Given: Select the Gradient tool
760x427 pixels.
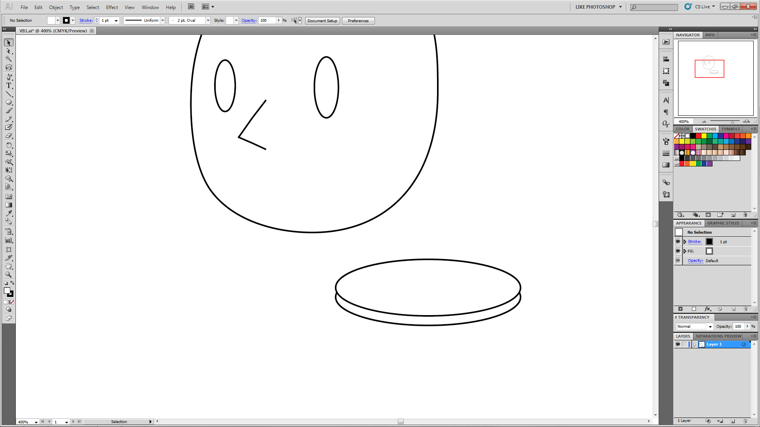Looking at the screenshot, I should (x=9, y=205).
